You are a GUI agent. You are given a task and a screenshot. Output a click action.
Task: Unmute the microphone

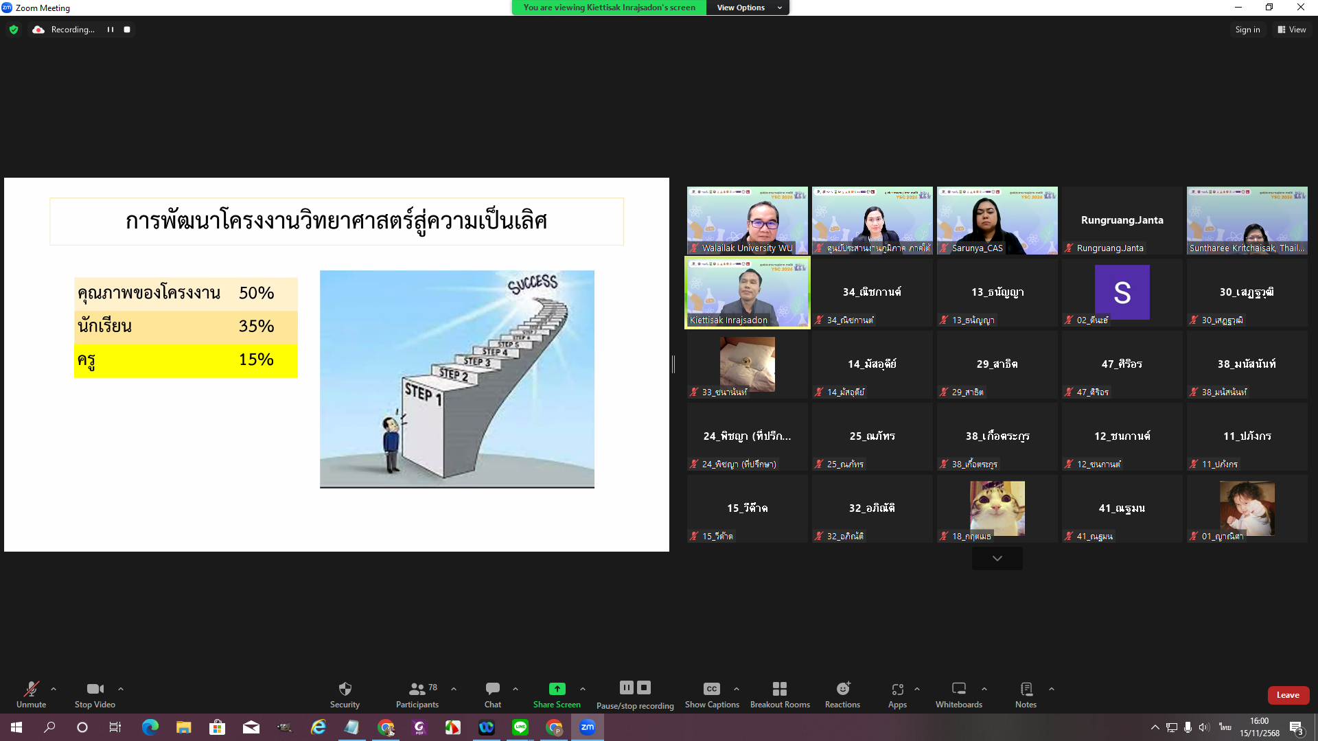point(31,690)
